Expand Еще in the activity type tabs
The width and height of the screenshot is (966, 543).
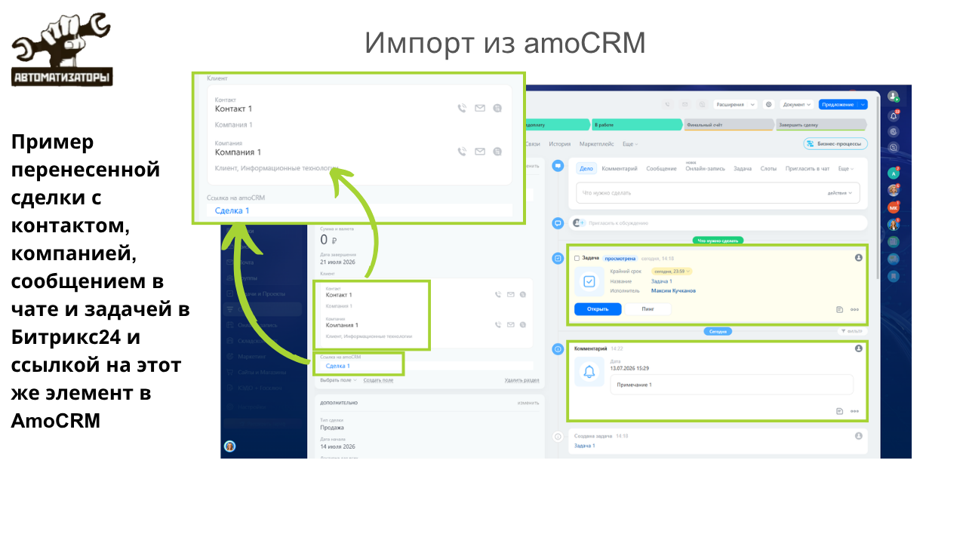coord(847,168)
